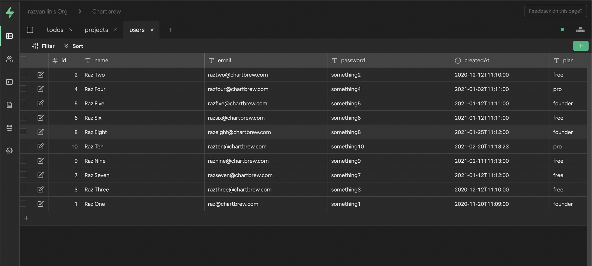The image size is (592, 266).
Task: Open the Settings gear in sidebar
Action: coord(9,151)
